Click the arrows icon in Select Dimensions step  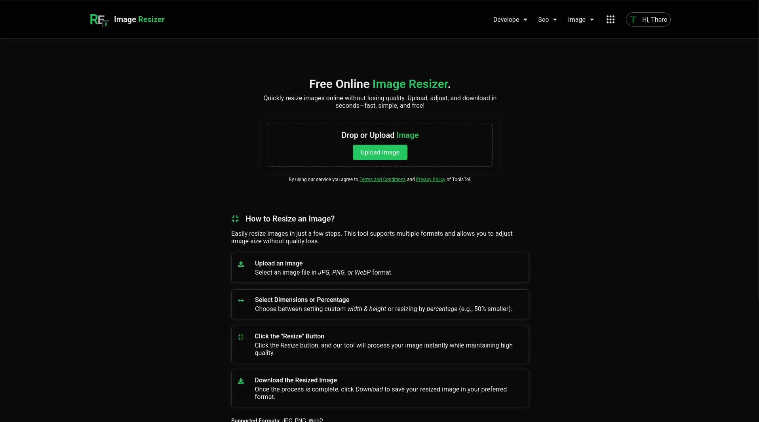click(241, 301)
